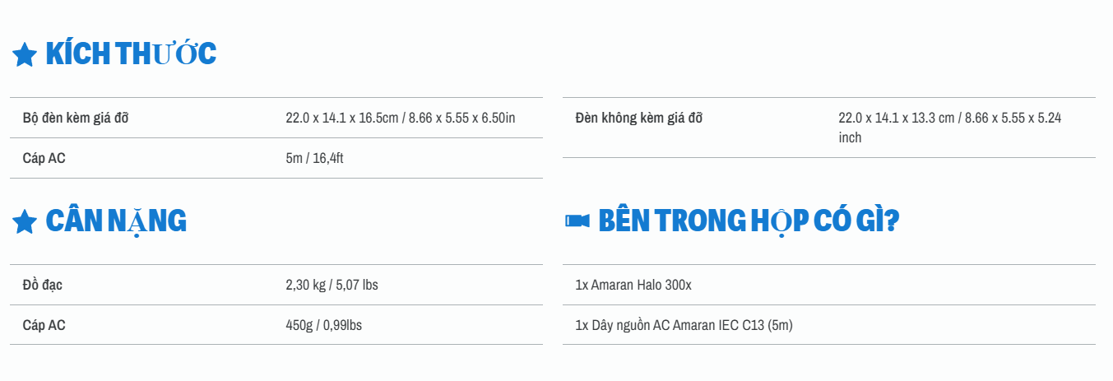Select the 'Đồ đạc' weight label
1113x381 pixels.
pyautogui.click(x=43, y=285)
